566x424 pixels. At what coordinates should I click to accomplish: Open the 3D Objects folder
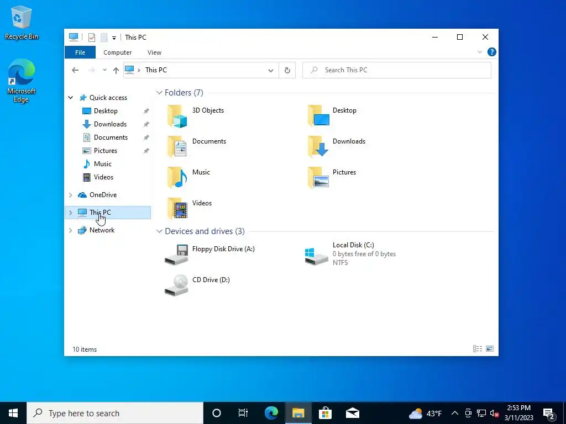tap(195, 116)
